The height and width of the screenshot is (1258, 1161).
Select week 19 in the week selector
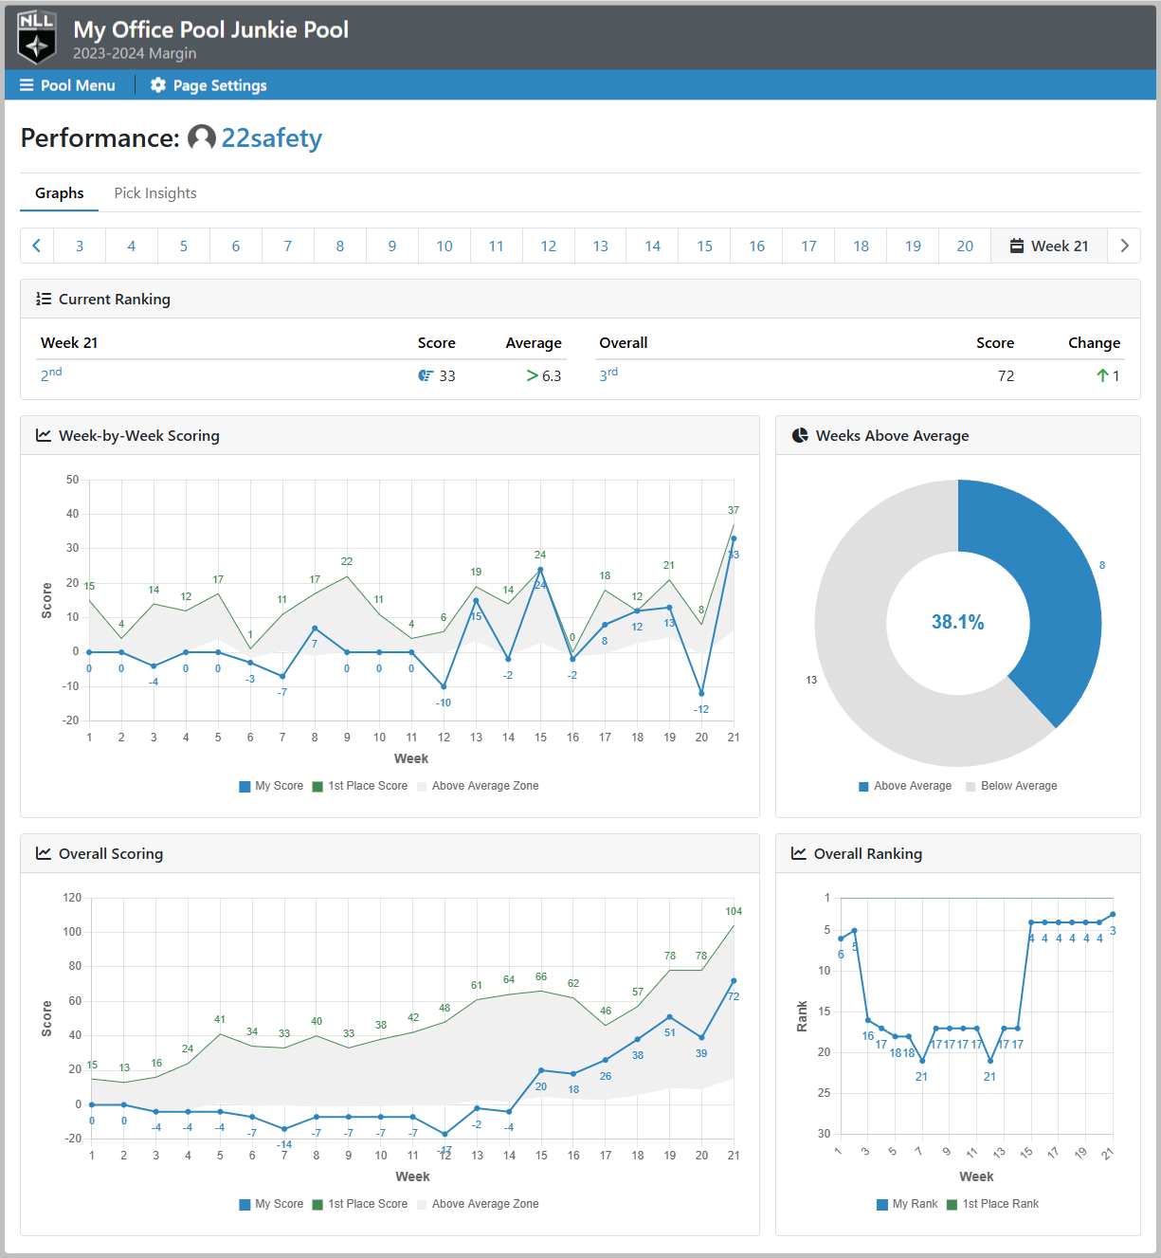coord(914,246)
